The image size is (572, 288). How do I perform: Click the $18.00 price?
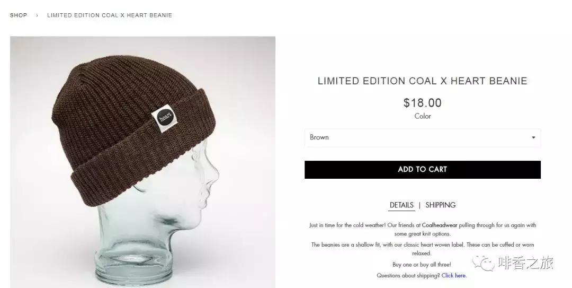(422, 103)
